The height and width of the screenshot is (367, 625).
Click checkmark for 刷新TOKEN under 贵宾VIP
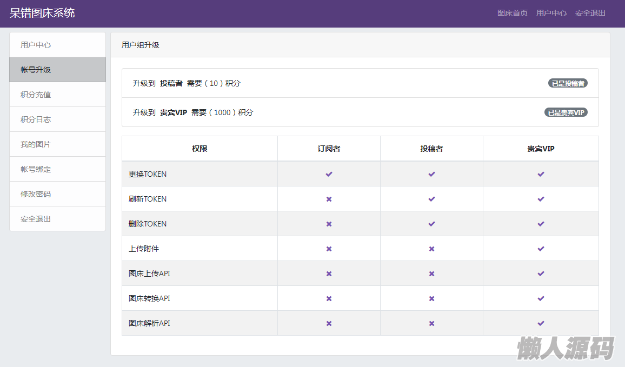541,199
